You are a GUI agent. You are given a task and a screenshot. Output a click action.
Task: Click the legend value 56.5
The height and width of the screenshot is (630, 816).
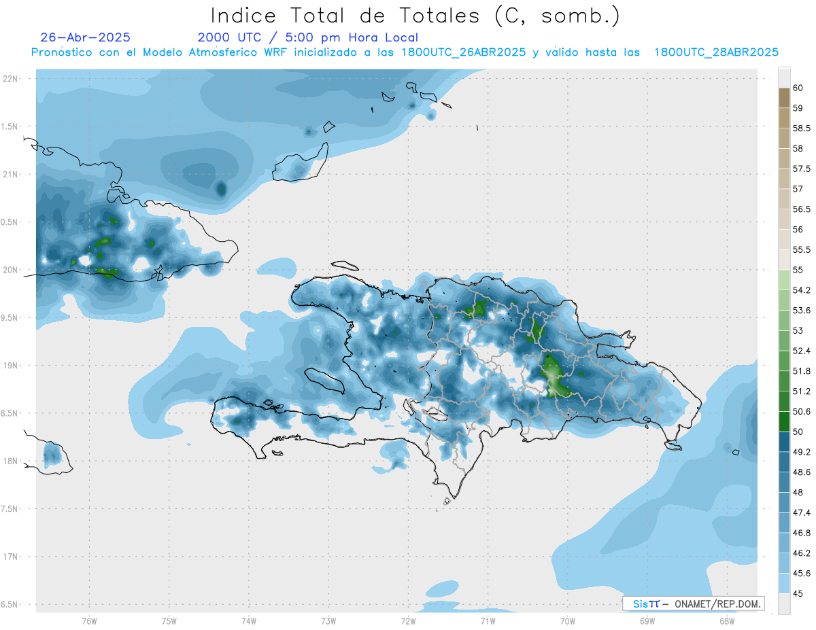(x=801, y=209)
